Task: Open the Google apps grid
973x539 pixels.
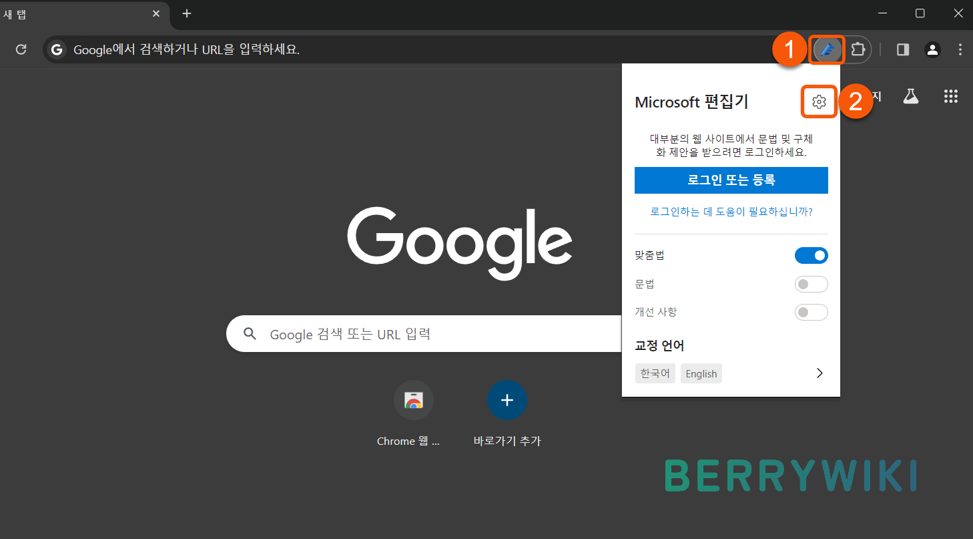Action: pos(951,96)
